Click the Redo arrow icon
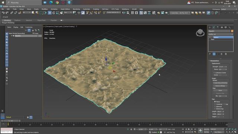The height and width of the screenshot is (134, 238). pos(7,13)
